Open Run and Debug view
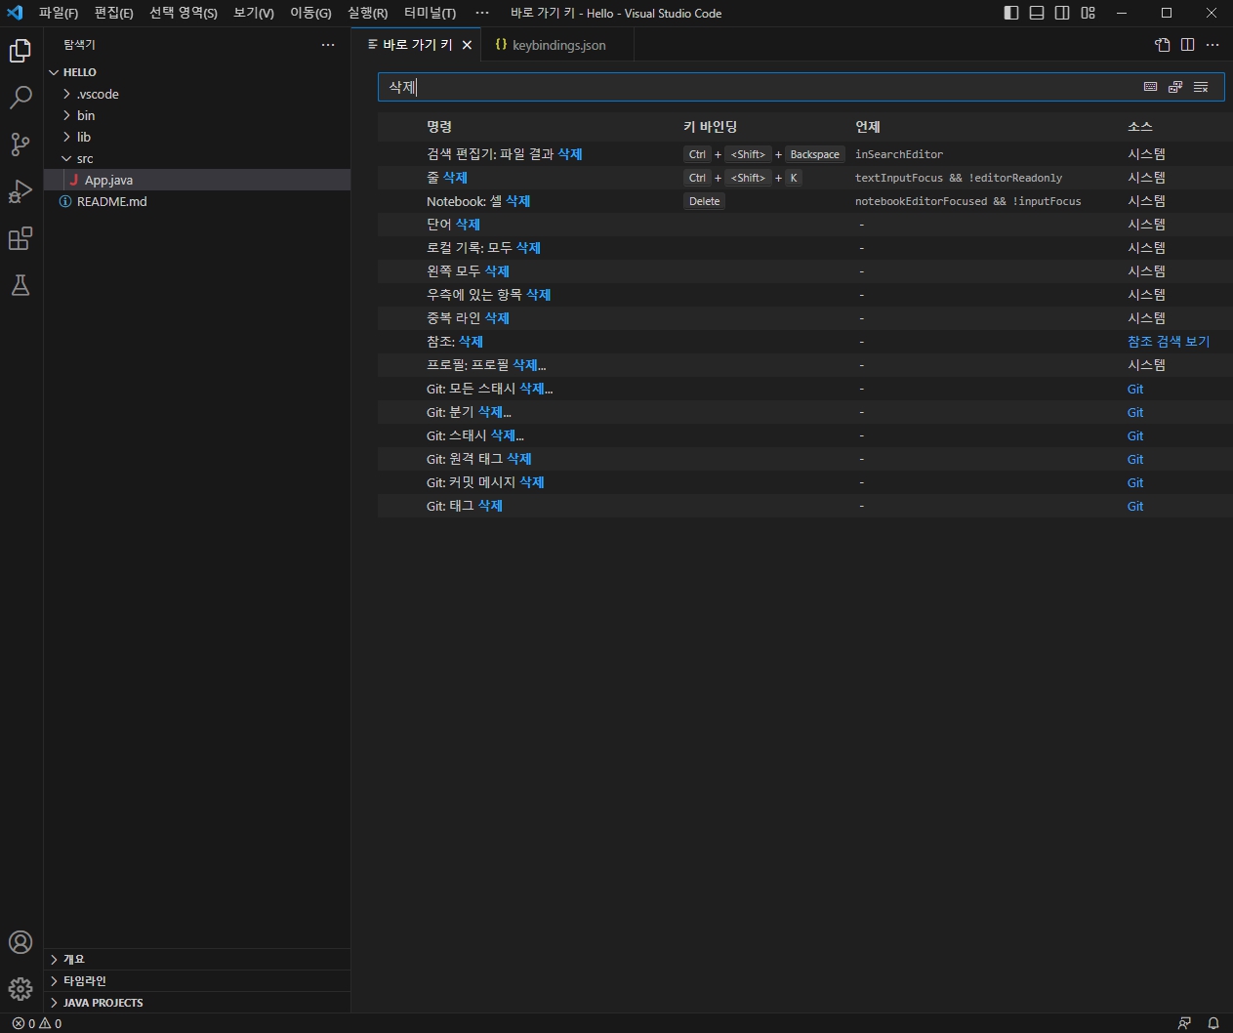 click(21, 191)
